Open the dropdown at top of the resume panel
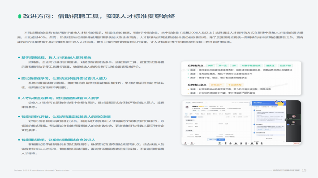Image resolution: width=318 pixels, height=178 pixels. (199, 103)
